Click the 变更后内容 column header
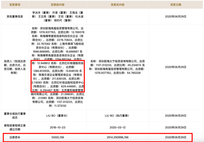This screenshot has height=142, width=204. click(x=118, y=5)
